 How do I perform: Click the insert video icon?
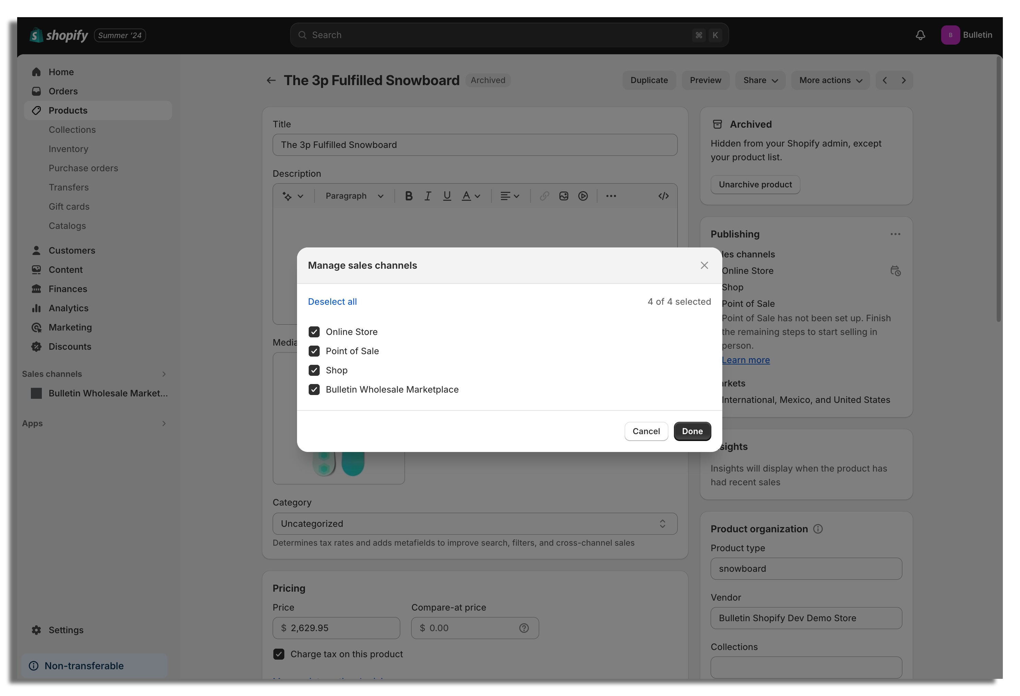583,196
